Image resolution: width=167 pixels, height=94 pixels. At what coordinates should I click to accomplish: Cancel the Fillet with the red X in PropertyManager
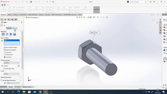tap(4, 25)
